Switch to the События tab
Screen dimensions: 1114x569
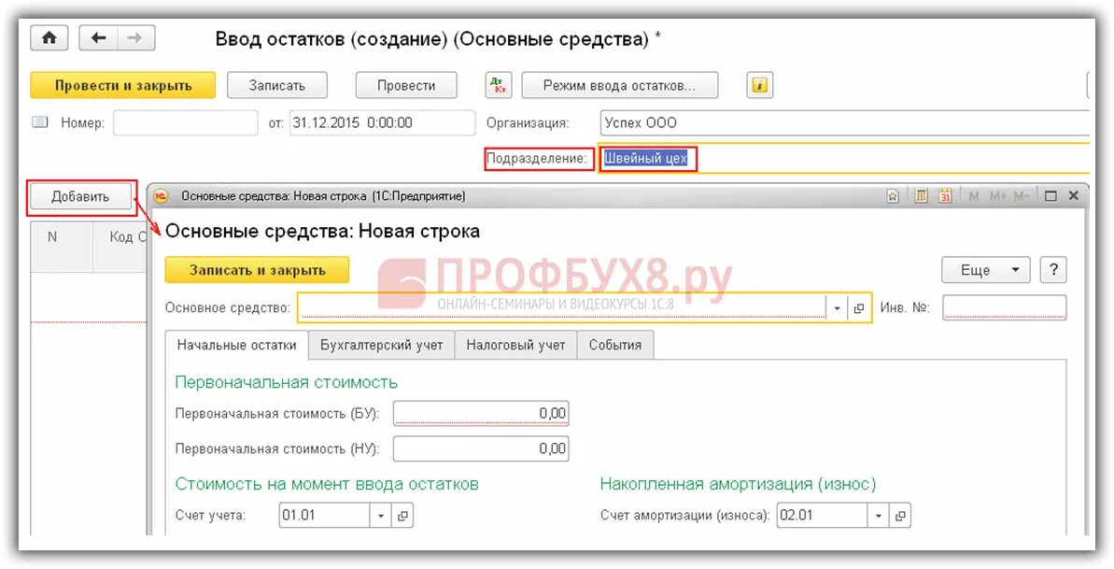pyautogui.click(x=615, y=345)
